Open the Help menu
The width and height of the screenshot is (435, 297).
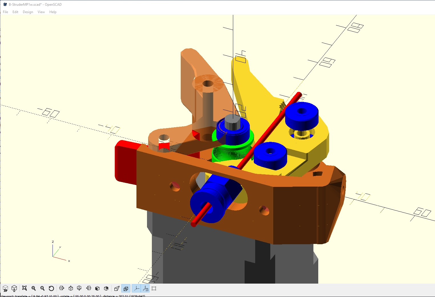(x=53, y=12)
